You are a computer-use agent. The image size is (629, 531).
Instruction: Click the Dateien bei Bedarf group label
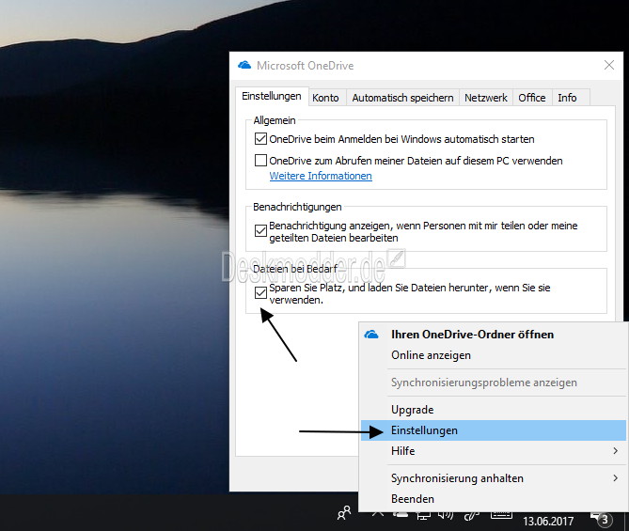[x=295, y=269]
